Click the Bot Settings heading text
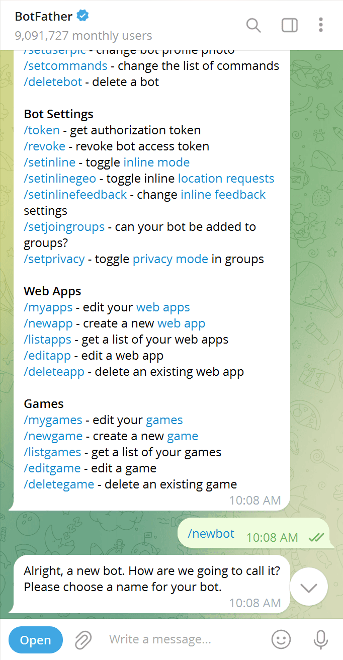Screen dimensions: 343x660 pyautogui.click(x=58, y=114)
